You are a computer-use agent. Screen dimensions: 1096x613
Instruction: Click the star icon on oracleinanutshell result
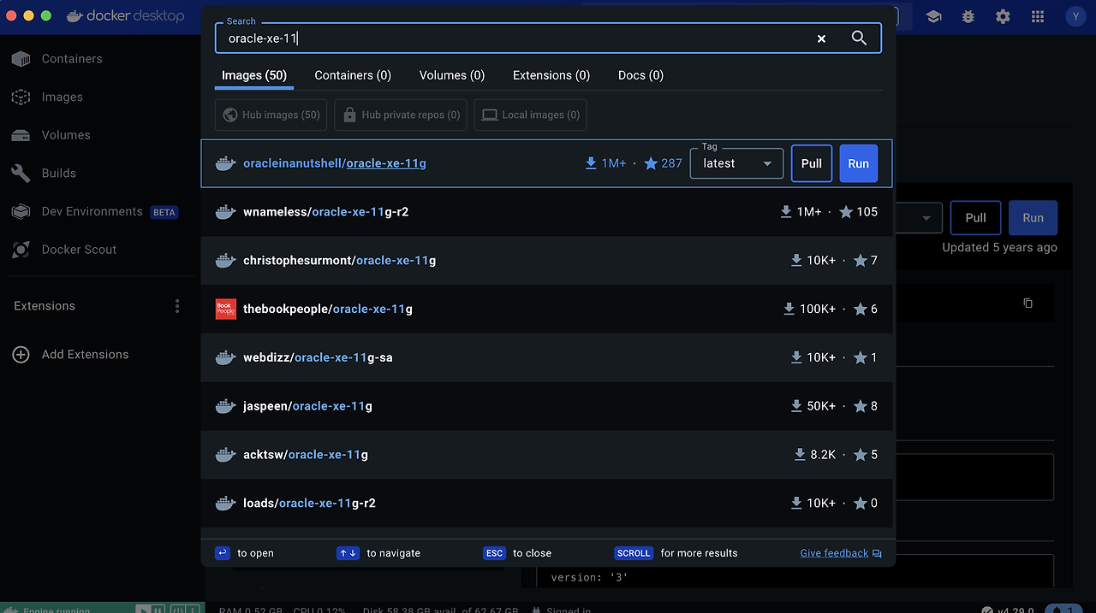click(x=650, y=163)
